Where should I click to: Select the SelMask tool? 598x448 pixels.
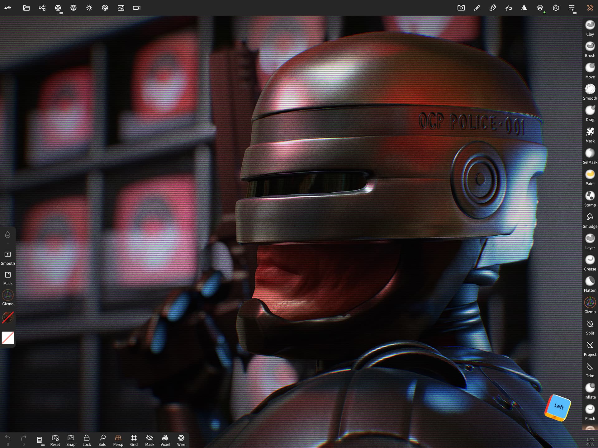coord(590,156)
